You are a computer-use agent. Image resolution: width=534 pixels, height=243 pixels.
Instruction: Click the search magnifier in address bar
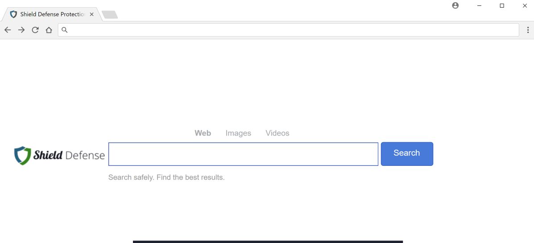[65, 30]
